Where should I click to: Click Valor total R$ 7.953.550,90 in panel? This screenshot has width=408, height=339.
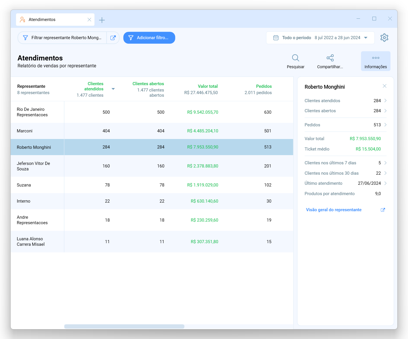click(x=365, y=139)
